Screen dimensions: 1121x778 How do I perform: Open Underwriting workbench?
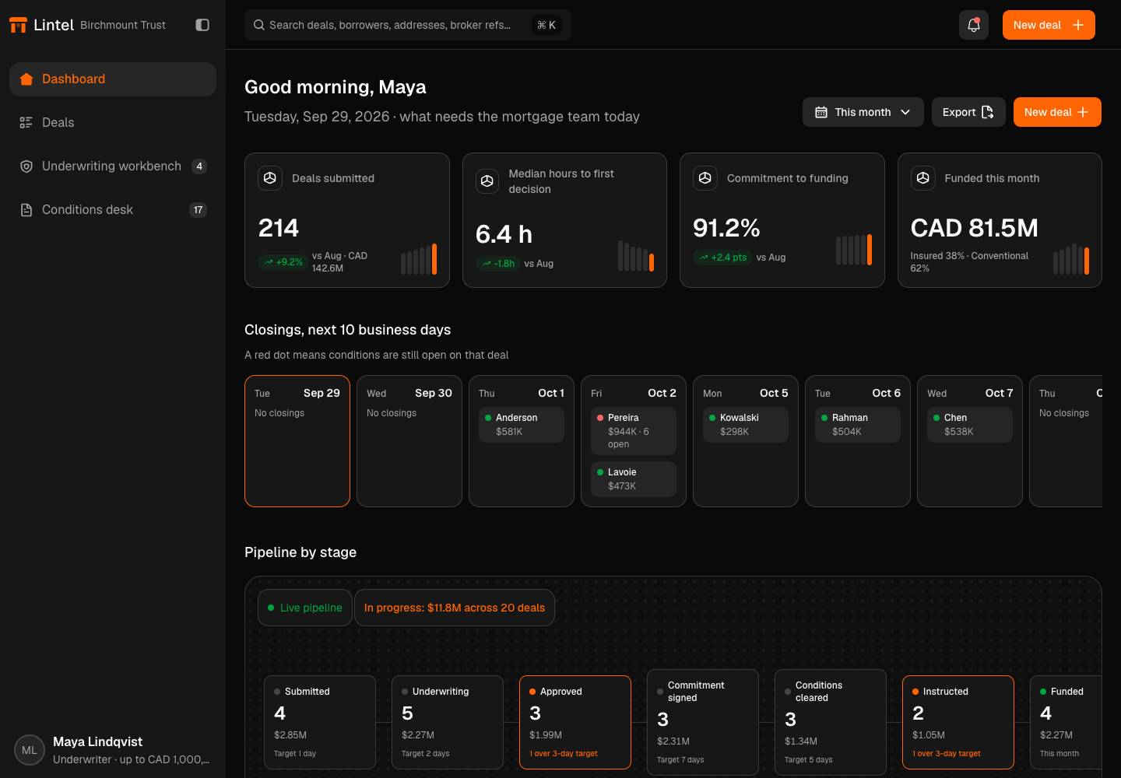pyautogui.click(x=113, y=166)
